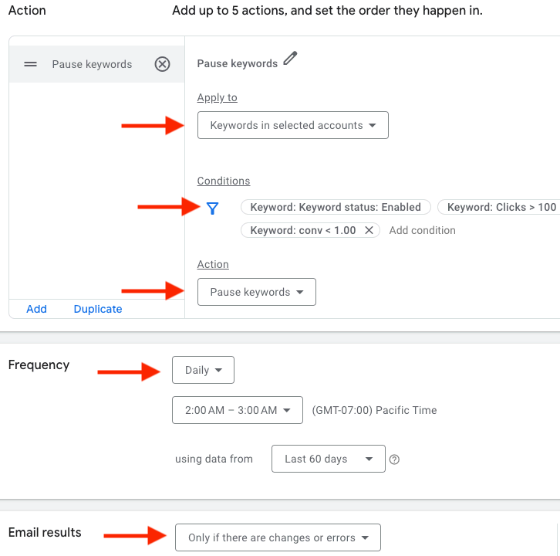Open the help icon next to Last 60 days
560x556 pixels.
(394, 459)
